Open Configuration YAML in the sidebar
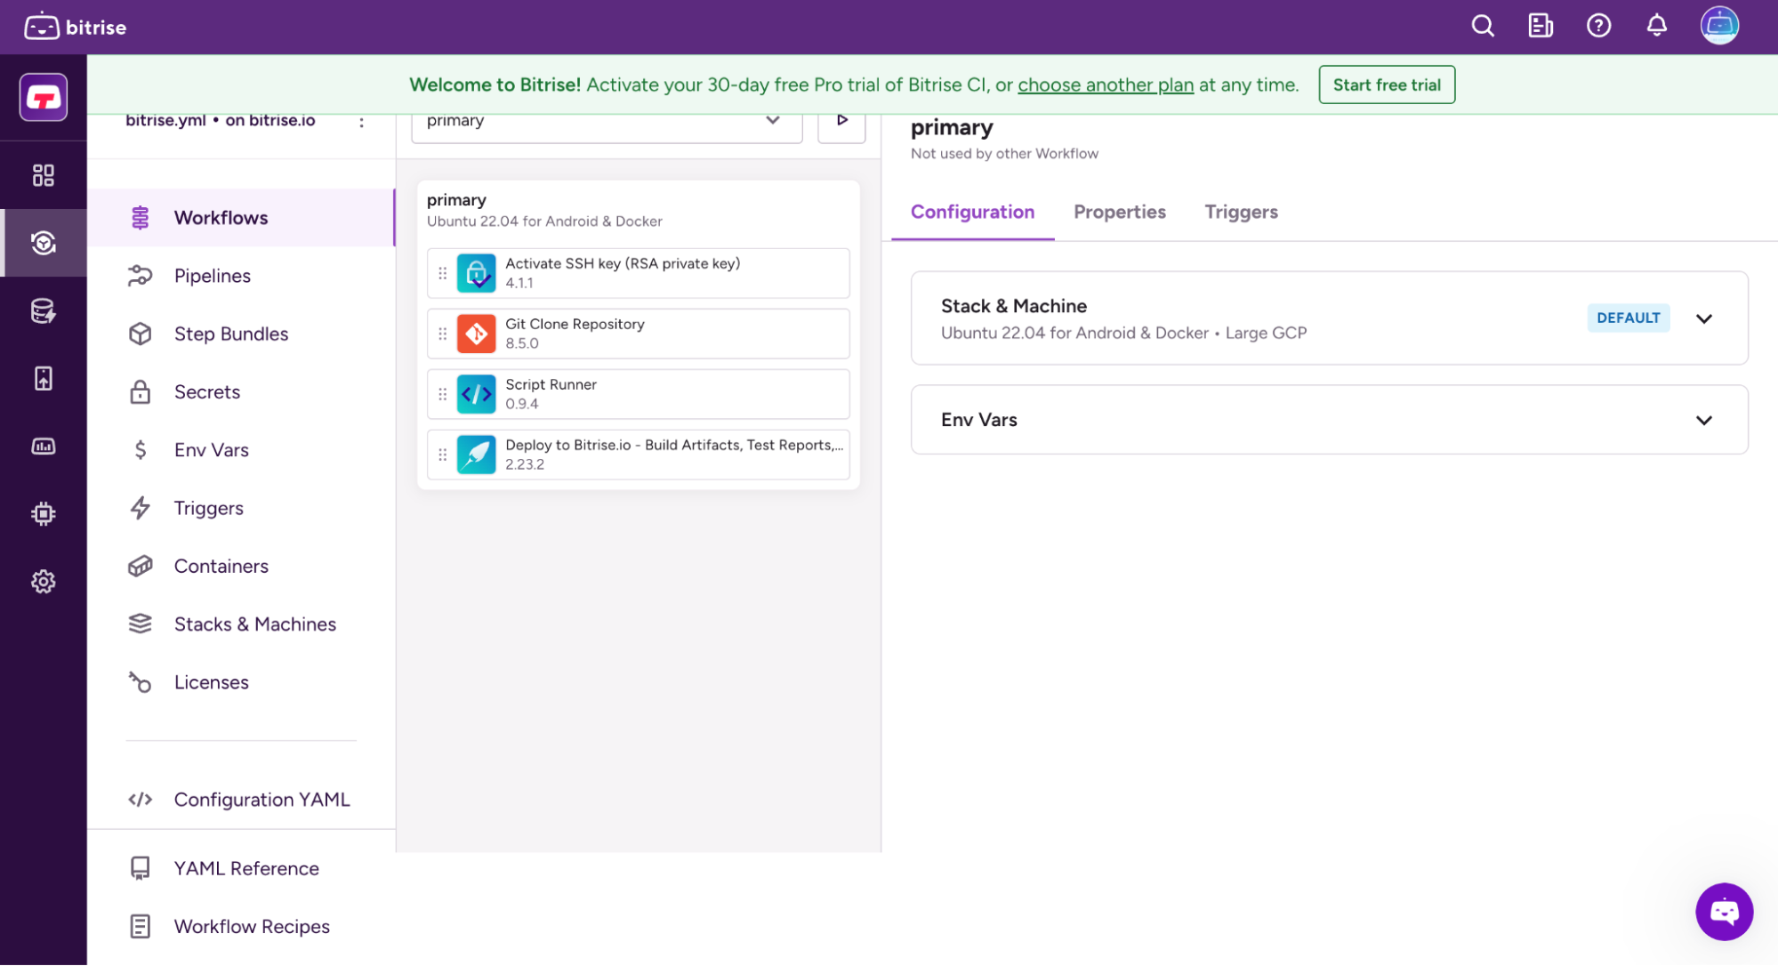 pos(241,800)
